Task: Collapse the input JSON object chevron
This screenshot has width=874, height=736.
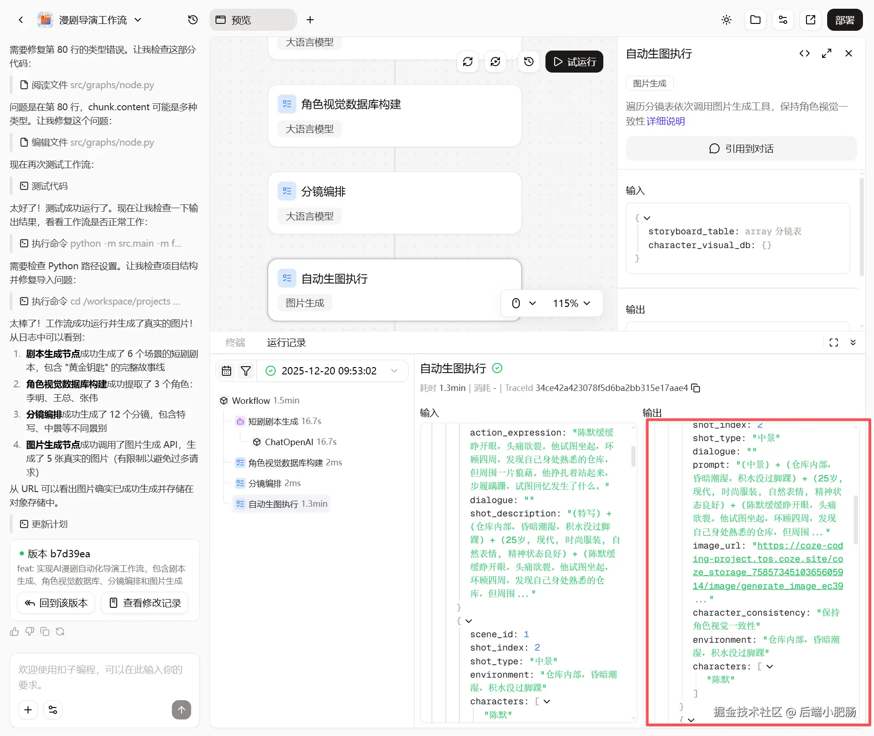Action: pos(647,218)
